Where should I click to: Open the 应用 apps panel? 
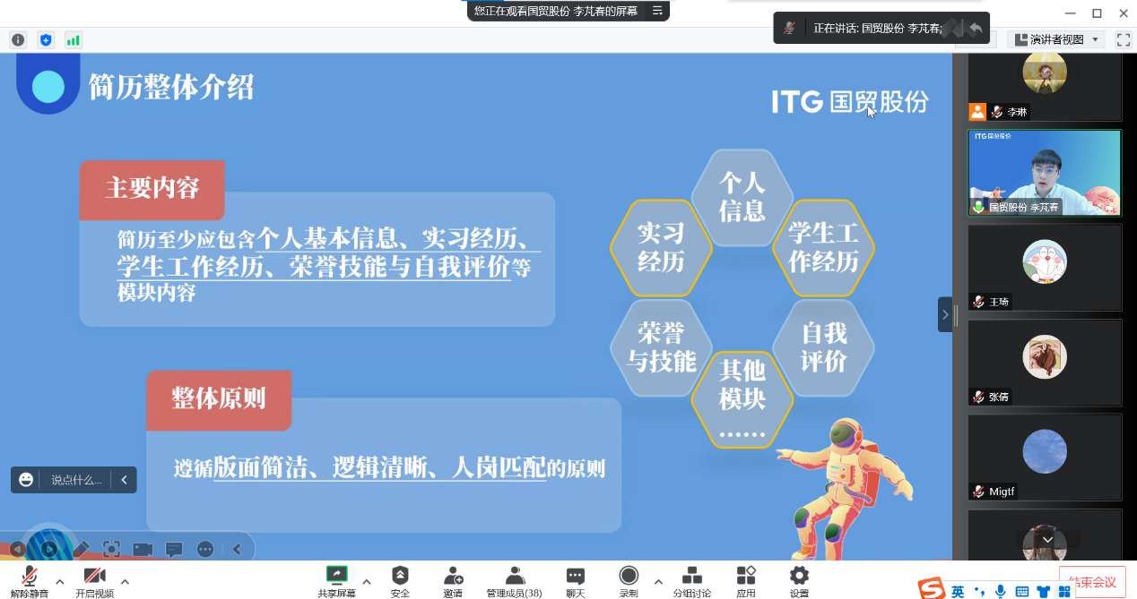click(746, 582)
